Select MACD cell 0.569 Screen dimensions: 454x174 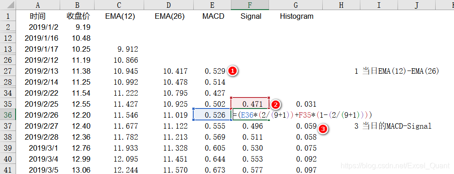point(212,137)
